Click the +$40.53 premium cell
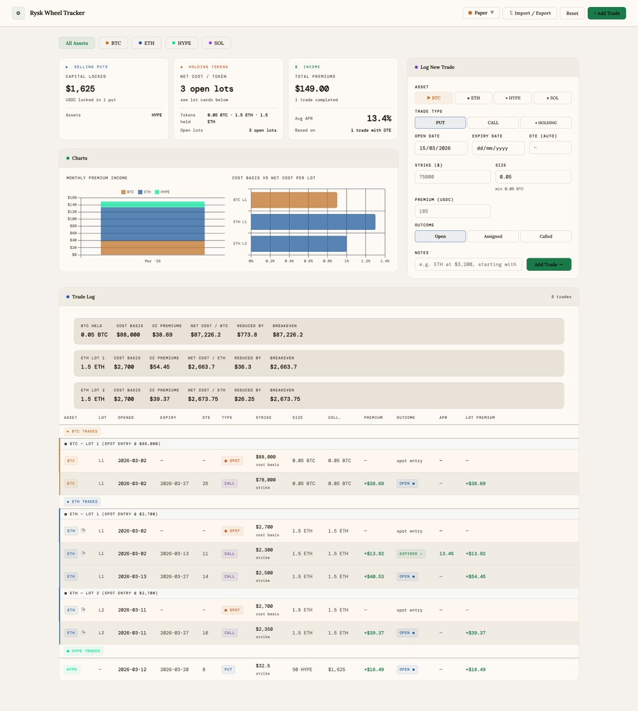The image size is (638, 711). coord(374,577)
